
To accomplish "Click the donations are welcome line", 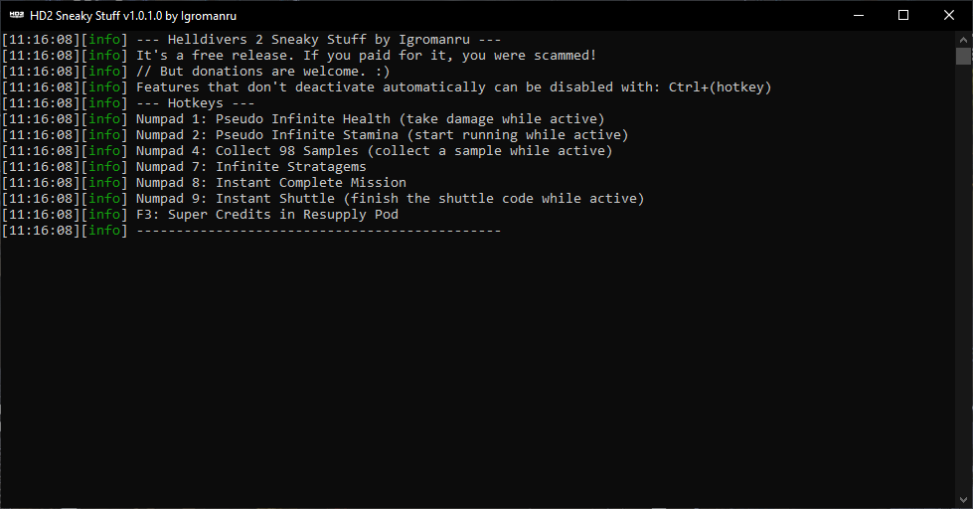I will point(196,72).
